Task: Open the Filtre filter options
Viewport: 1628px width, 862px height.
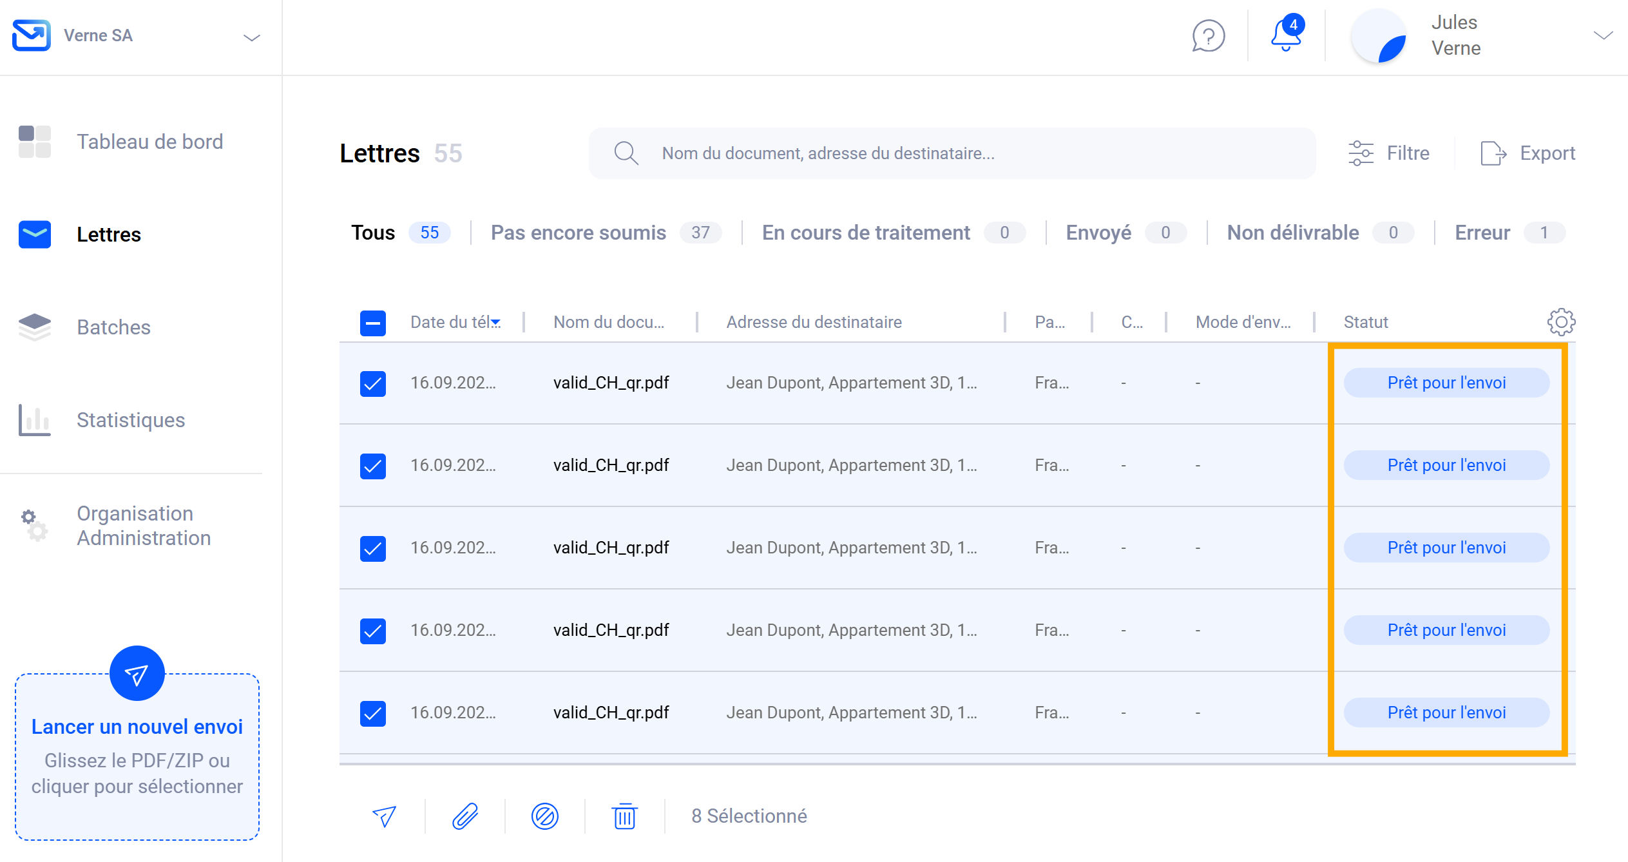Action: pyautogui.click(x=1390, y=153)
